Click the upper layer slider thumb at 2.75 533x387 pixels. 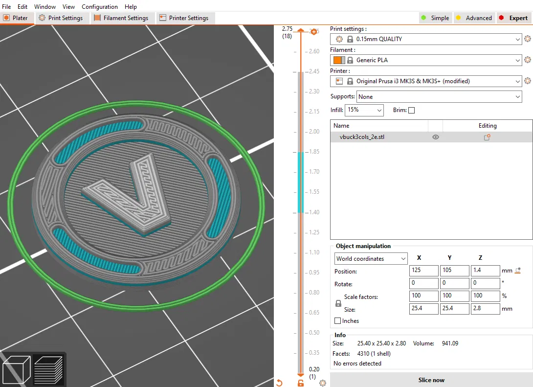click(x=301, y=30)
